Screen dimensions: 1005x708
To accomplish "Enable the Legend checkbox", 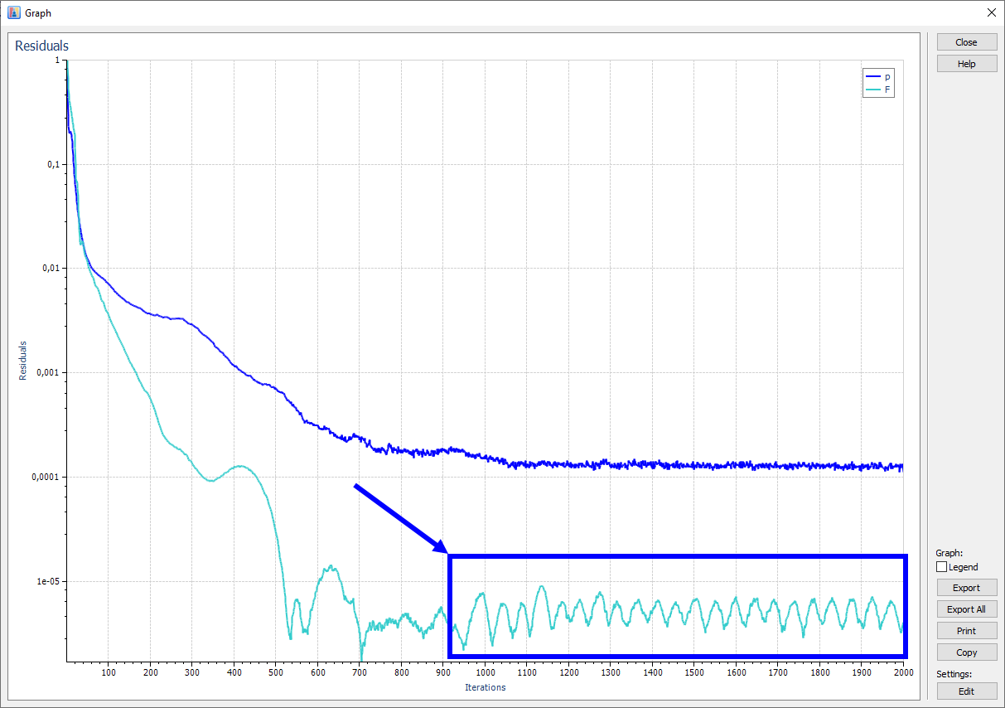I will coord(941,567).
